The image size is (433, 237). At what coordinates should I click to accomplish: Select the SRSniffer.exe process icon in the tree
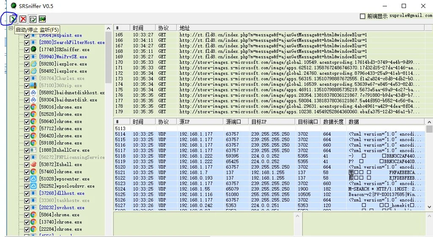tap(33, 49)
